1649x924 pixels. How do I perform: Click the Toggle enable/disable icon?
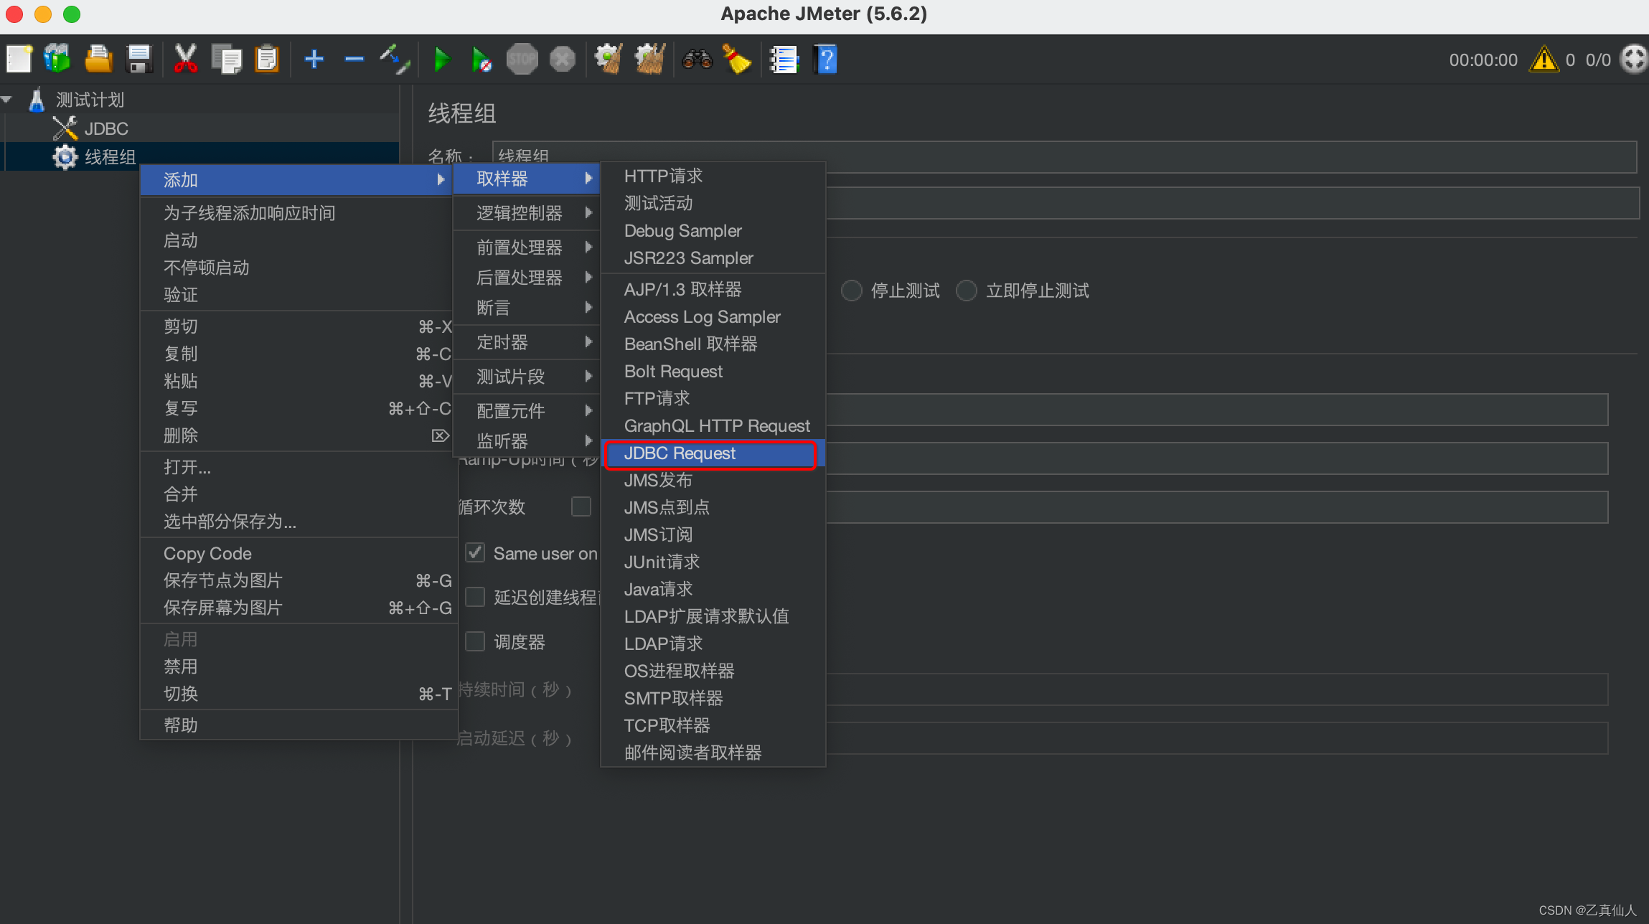pyautogui.click(x=395, y=60)
